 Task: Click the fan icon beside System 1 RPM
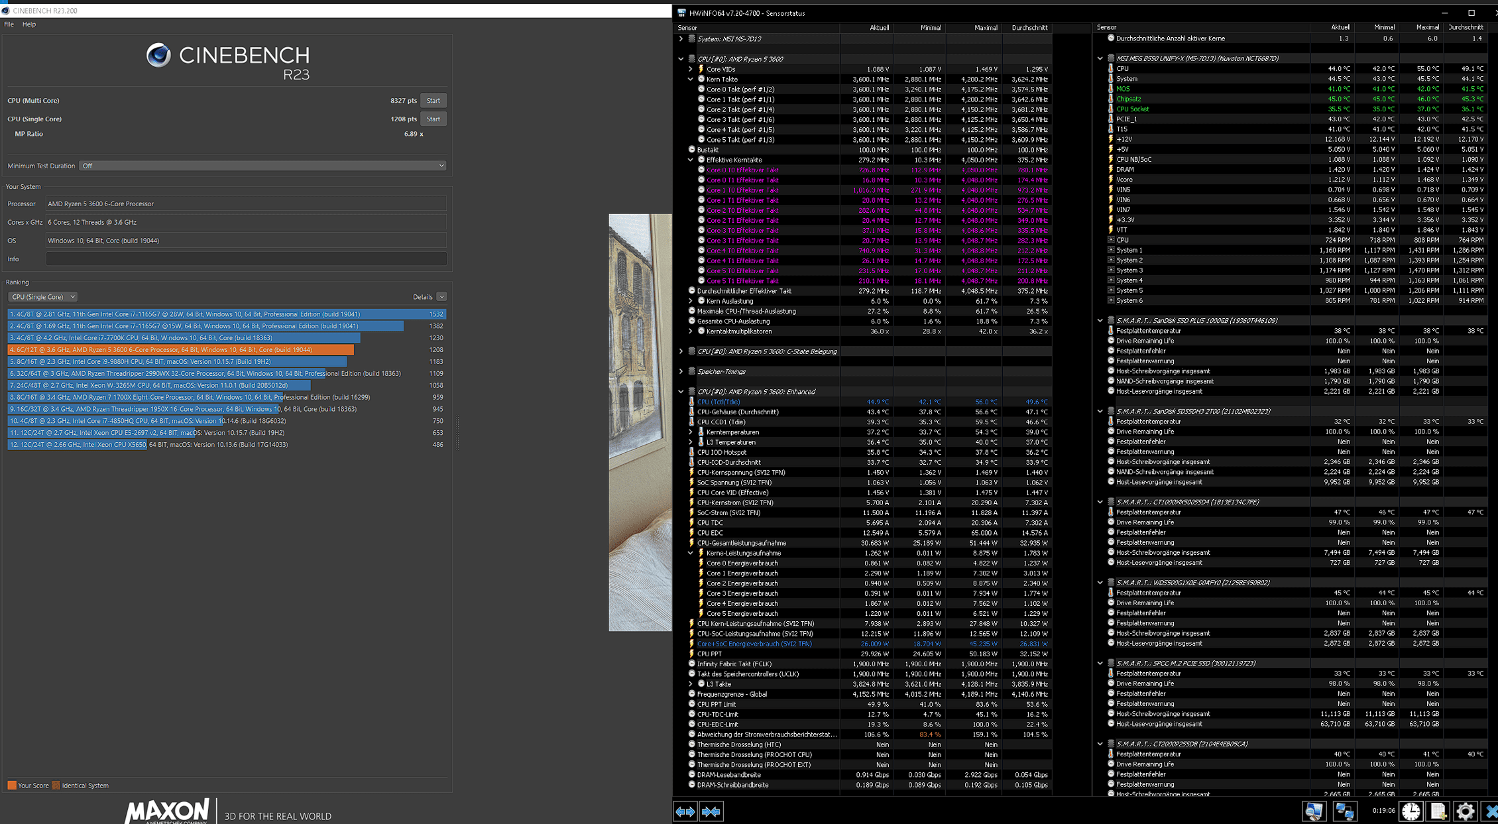click(1111, 250)
